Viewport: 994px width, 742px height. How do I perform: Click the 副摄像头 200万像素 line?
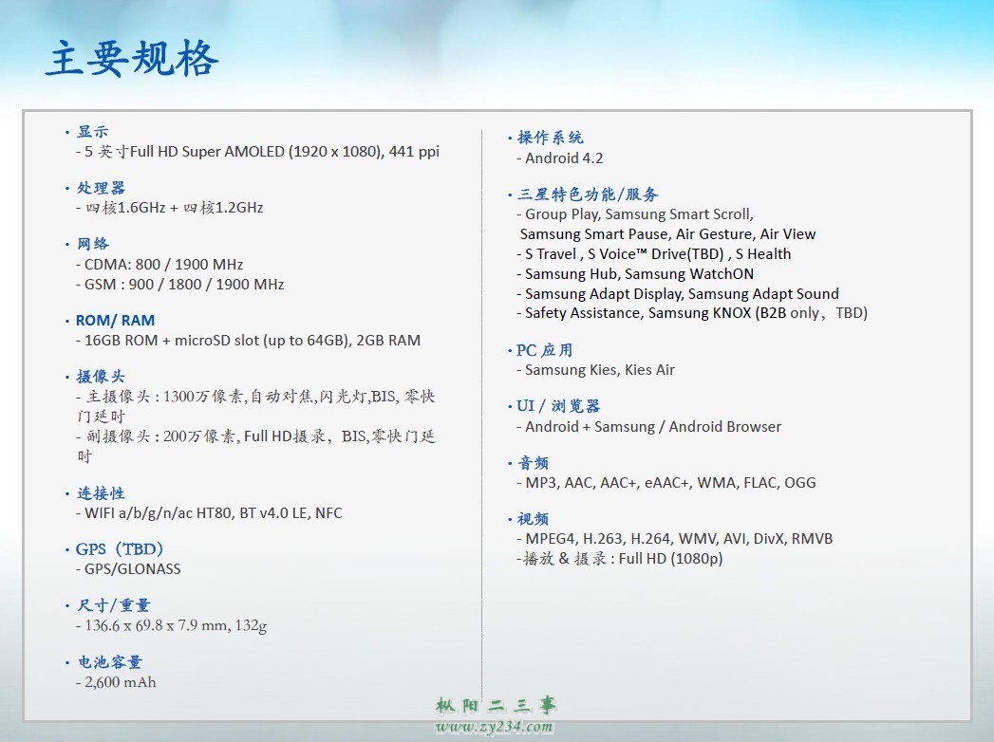click(255, 445)
